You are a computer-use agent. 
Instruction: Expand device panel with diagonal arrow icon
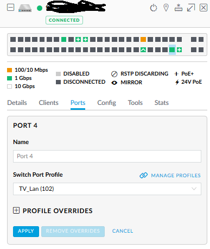pos(191,8)
